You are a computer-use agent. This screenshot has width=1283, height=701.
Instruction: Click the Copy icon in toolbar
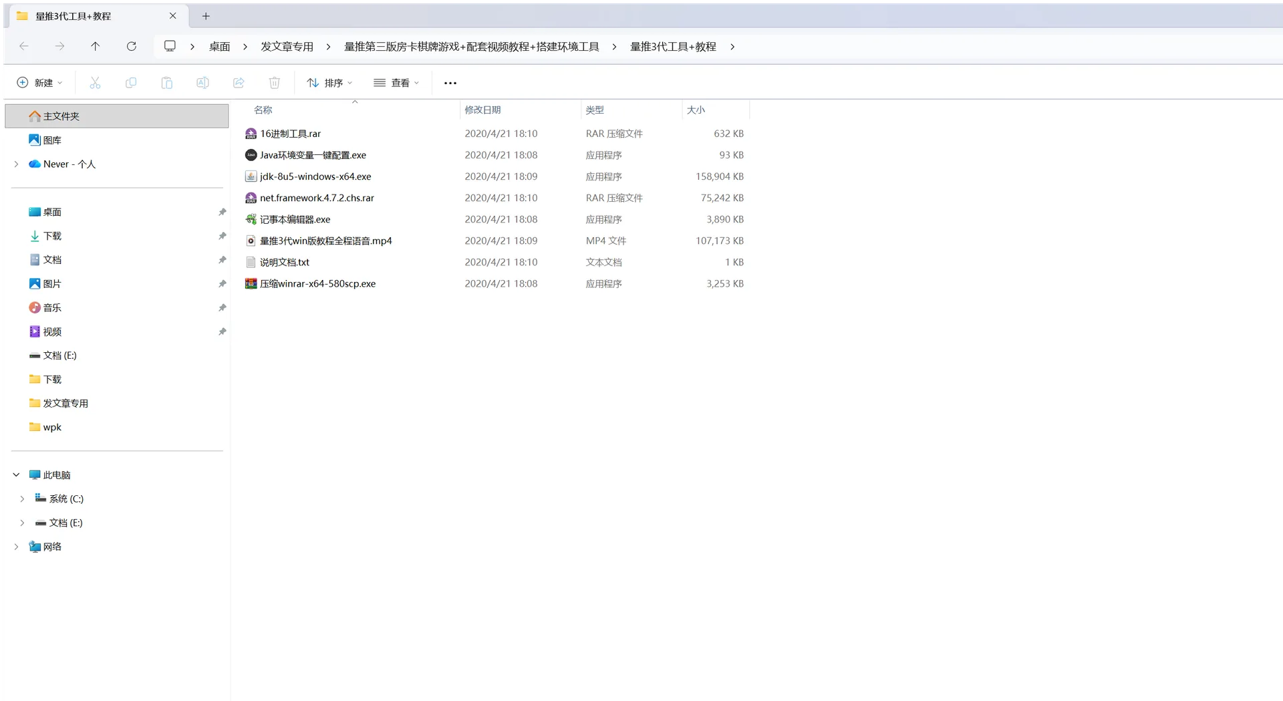(131, 83)
